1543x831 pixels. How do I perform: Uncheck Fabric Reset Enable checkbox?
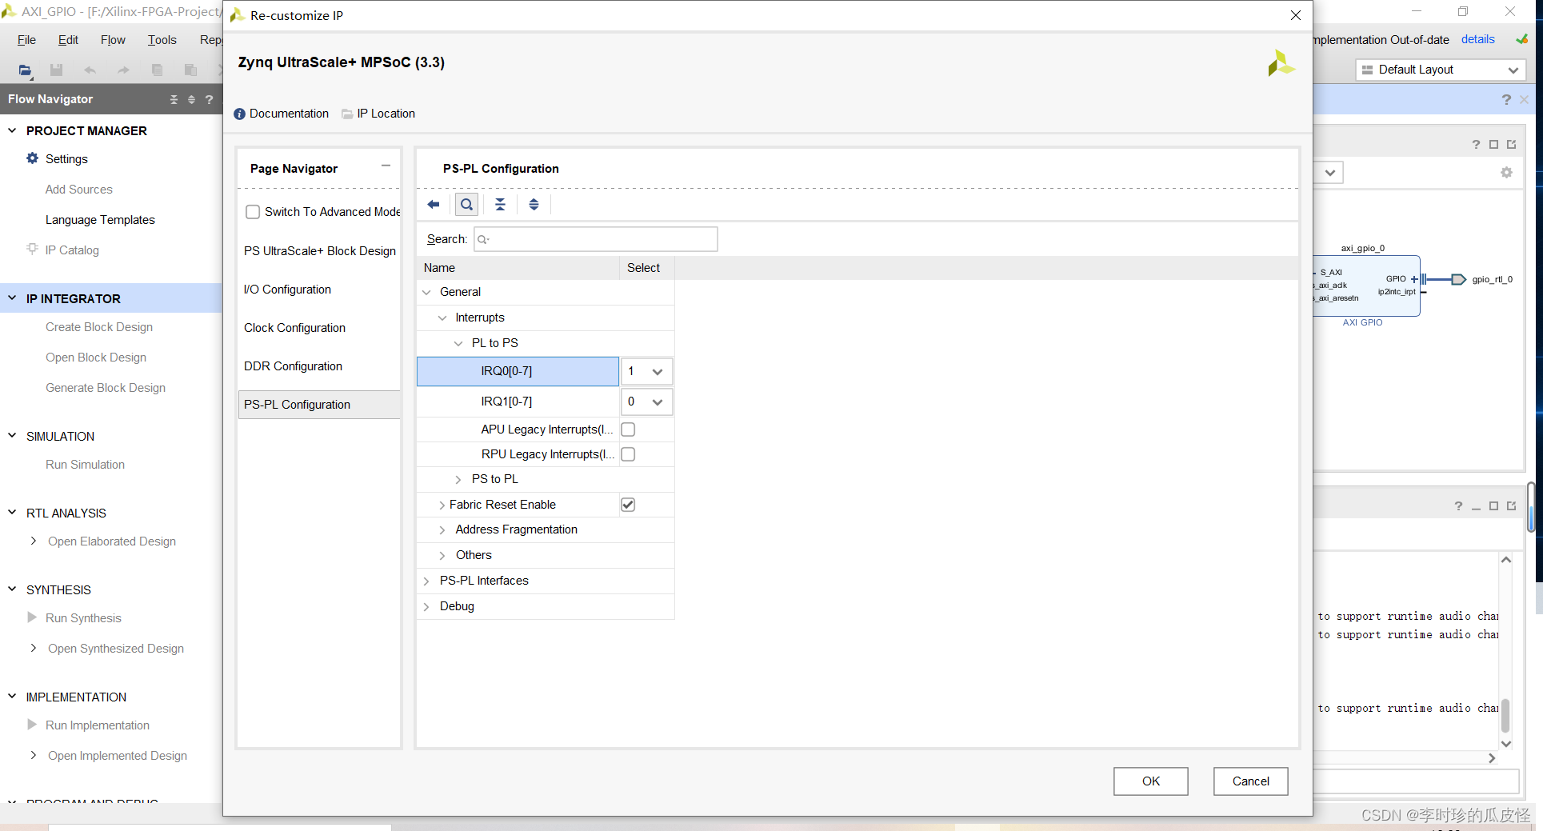[x=628, y=505]
